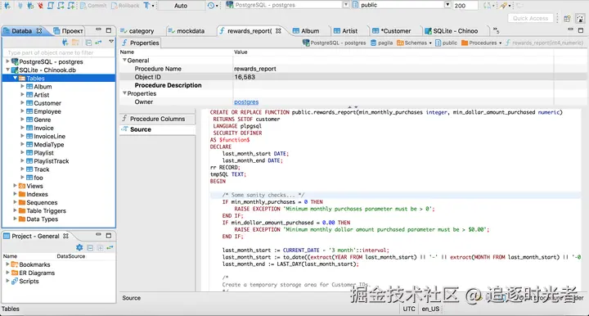Click the pagila breadcrumb

382,43
